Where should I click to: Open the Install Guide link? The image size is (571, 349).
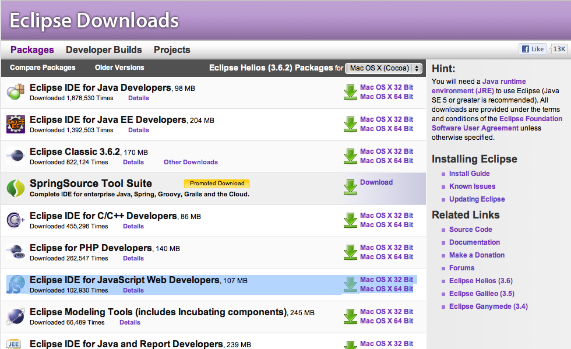(x=469, y=174)
